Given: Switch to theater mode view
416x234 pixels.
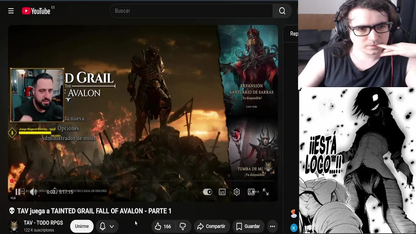Looking at the screenshot, I should 251,192.
